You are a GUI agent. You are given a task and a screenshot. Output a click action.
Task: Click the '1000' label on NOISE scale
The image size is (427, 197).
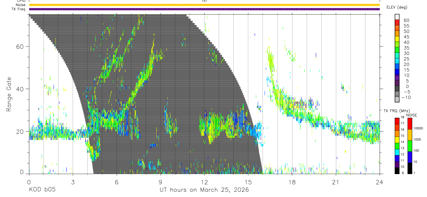tap(417, 140)
